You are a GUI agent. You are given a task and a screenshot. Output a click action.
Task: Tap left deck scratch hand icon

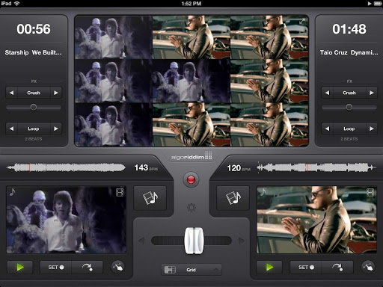[118, 268]
